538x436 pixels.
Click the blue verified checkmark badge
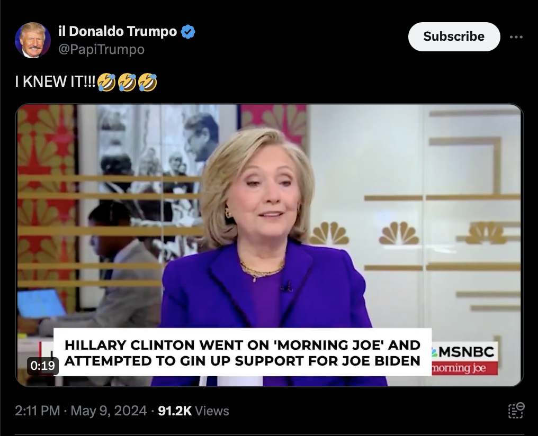click(x=187, y=32)
